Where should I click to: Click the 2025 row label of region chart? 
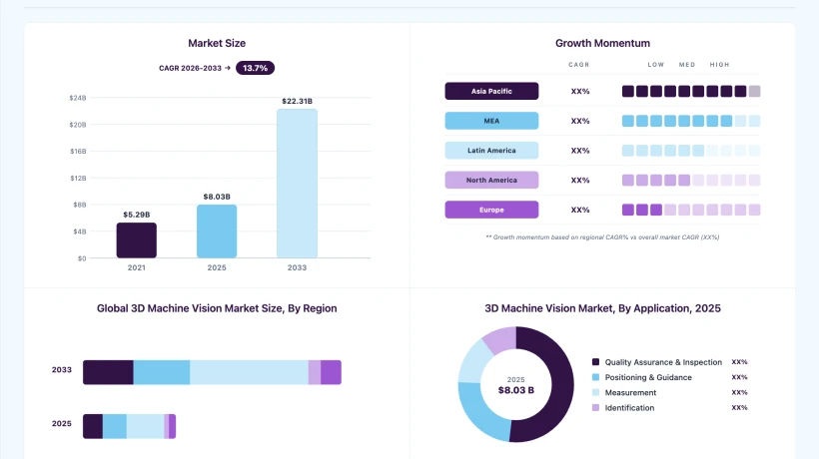62,423
